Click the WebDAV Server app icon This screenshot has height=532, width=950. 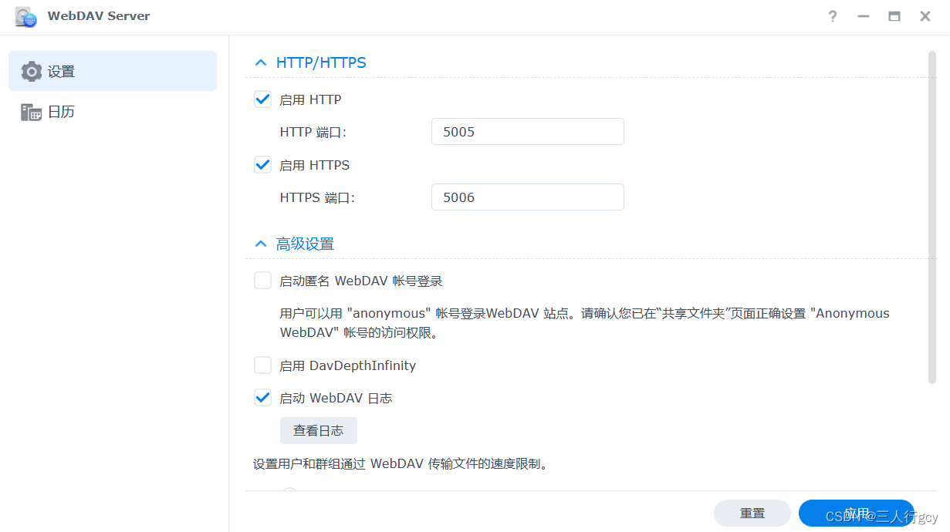(25, 17)
